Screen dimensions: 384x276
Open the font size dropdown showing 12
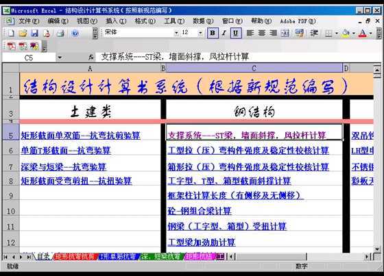tap(200, 33)
